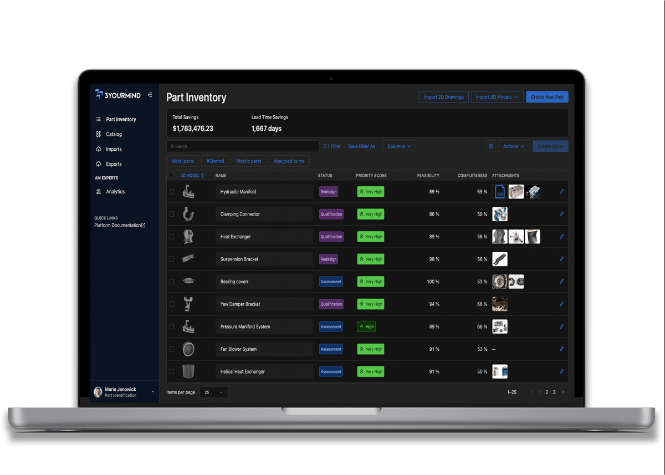Screen dimensions: 665x475
Task: Check the select-all checkbox in the table header
Action: tap(171, 175)
